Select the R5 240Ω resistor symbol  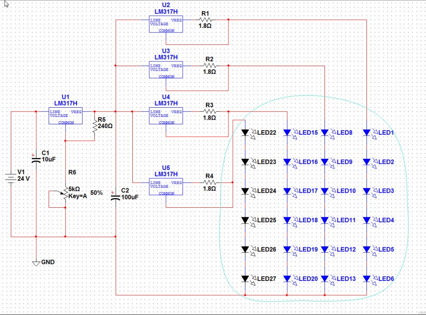point(95,126)
